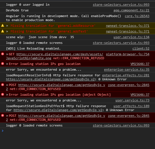Expand the 'Error loading station IPs geo location' entry without [object Object]
155x149 pixels.
click(7, 64)
